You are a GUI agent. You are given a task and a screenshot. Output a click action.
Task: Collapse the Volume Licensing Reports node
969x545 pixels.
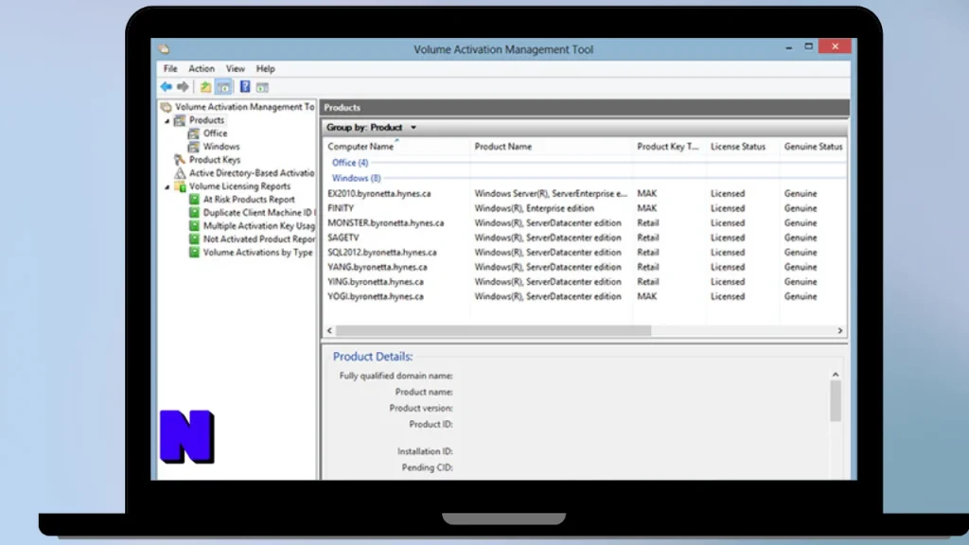pos(167,187)
